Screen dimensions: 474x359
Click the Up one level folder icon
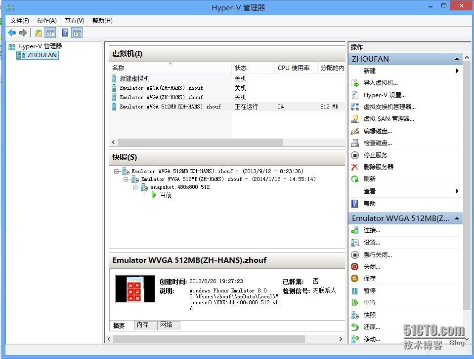[39, 33]
